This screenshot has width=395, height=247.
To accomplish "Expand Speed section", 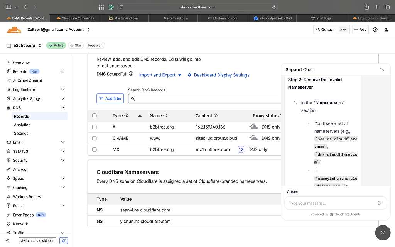I will coord(63,178).
